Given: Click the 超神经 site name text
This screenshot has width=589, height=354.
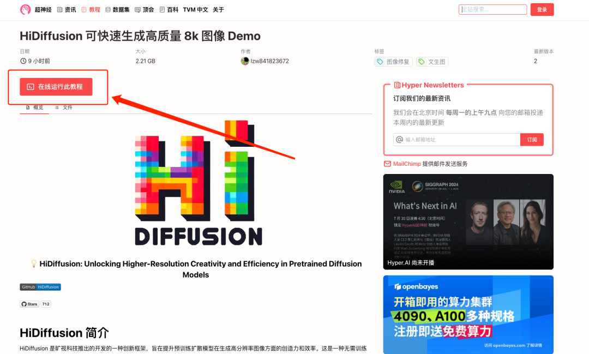Looking at the screenshot, I should [43, 10].
